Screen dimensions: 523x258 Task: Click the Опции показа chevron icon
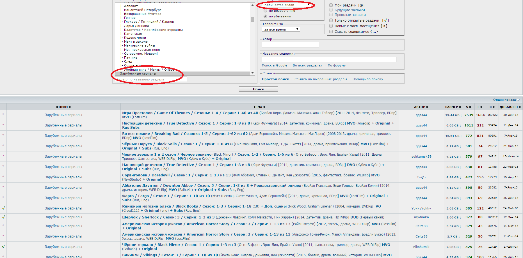point(518,100)
